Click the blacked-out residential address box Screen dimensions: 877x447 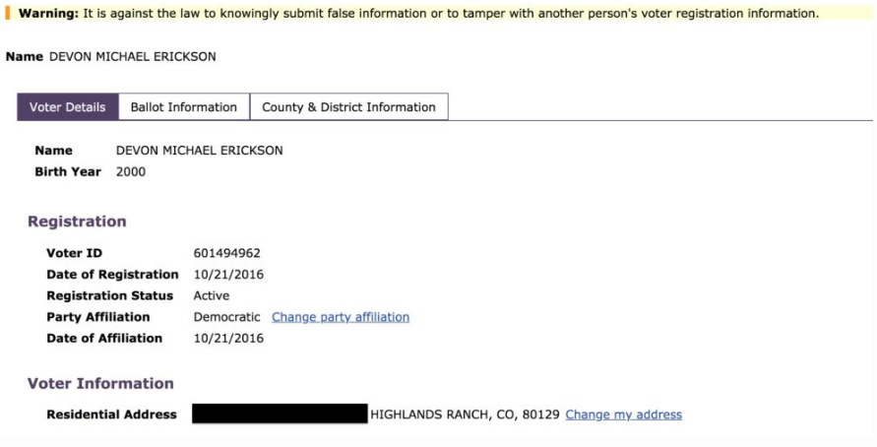pos(279,414)
